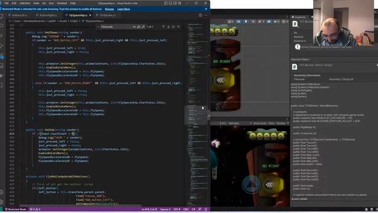Click Ln 414 cursor position in status bar
The image size is (378, 213).
point(149,209)
